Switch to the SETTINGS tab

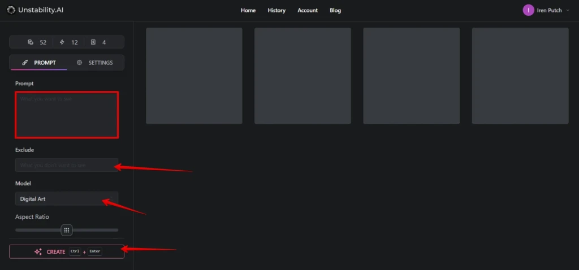95,63
